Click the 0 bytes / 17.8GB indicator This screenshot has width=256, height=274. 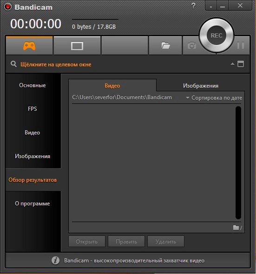click(x=94, y=27)
